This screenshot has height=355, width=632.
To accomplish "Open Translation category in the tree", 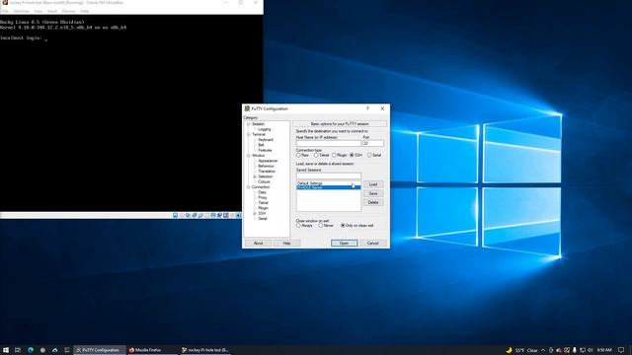I will coord(267,171).
